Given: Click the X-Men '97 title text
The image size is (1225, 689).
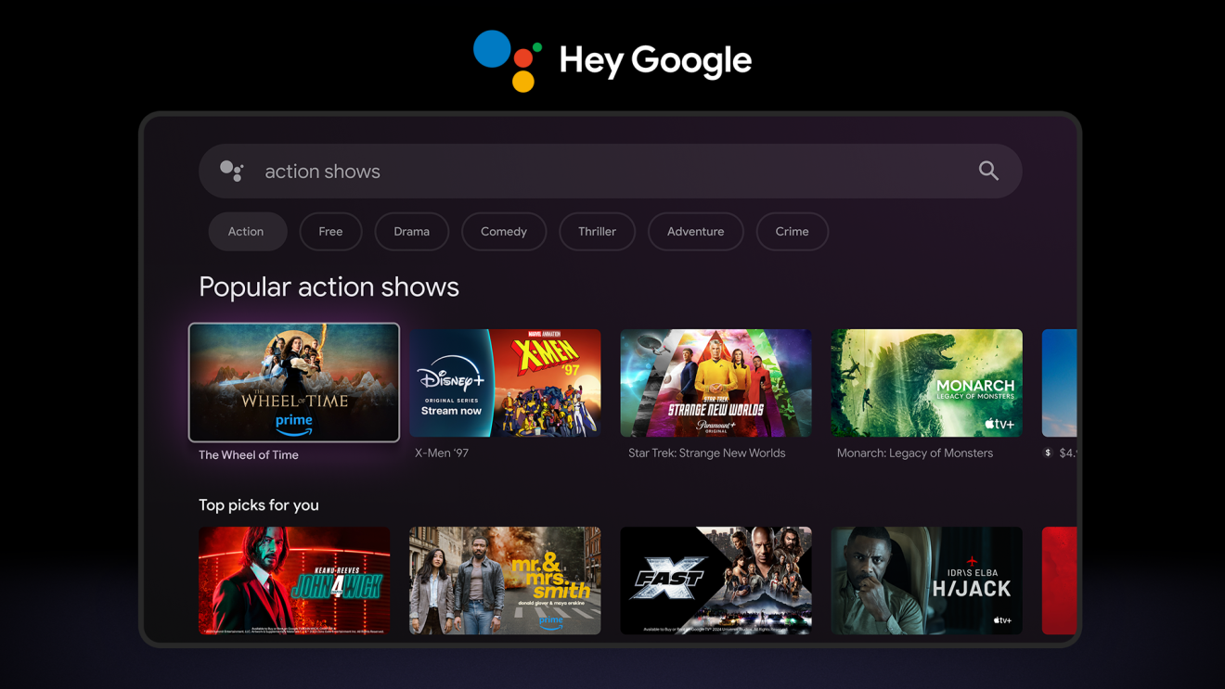Looking at the screenshot, I should point(443,453).
